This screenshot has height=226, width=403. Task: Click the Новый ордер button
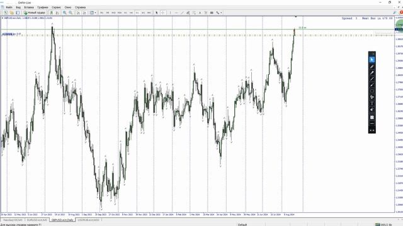35,13
